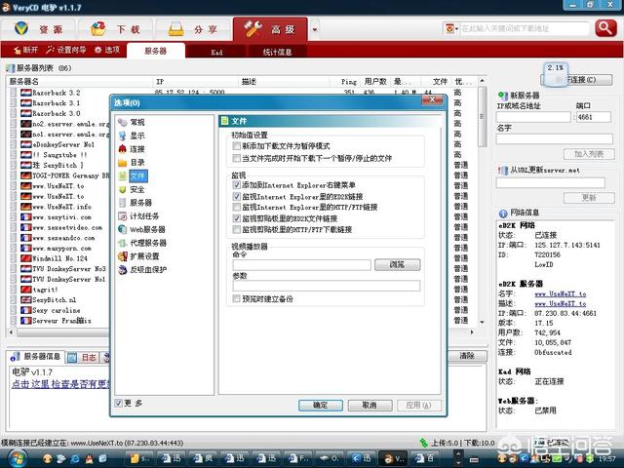Select 扩展设置 extended settings in options list
This screenshot has width=624, height=468.
[138, 256]
